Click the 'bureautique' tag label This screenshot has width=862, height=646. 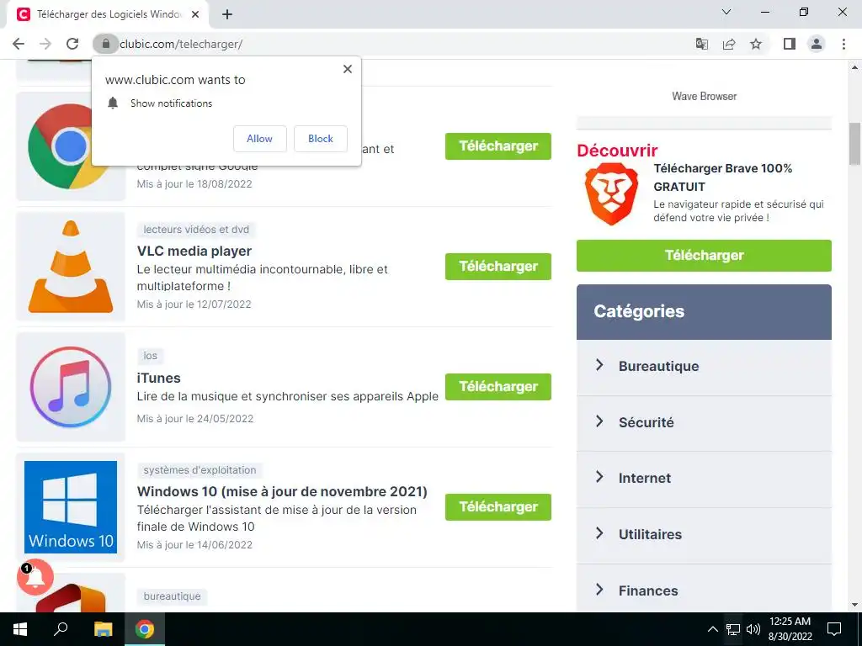(x=172, y=596)
